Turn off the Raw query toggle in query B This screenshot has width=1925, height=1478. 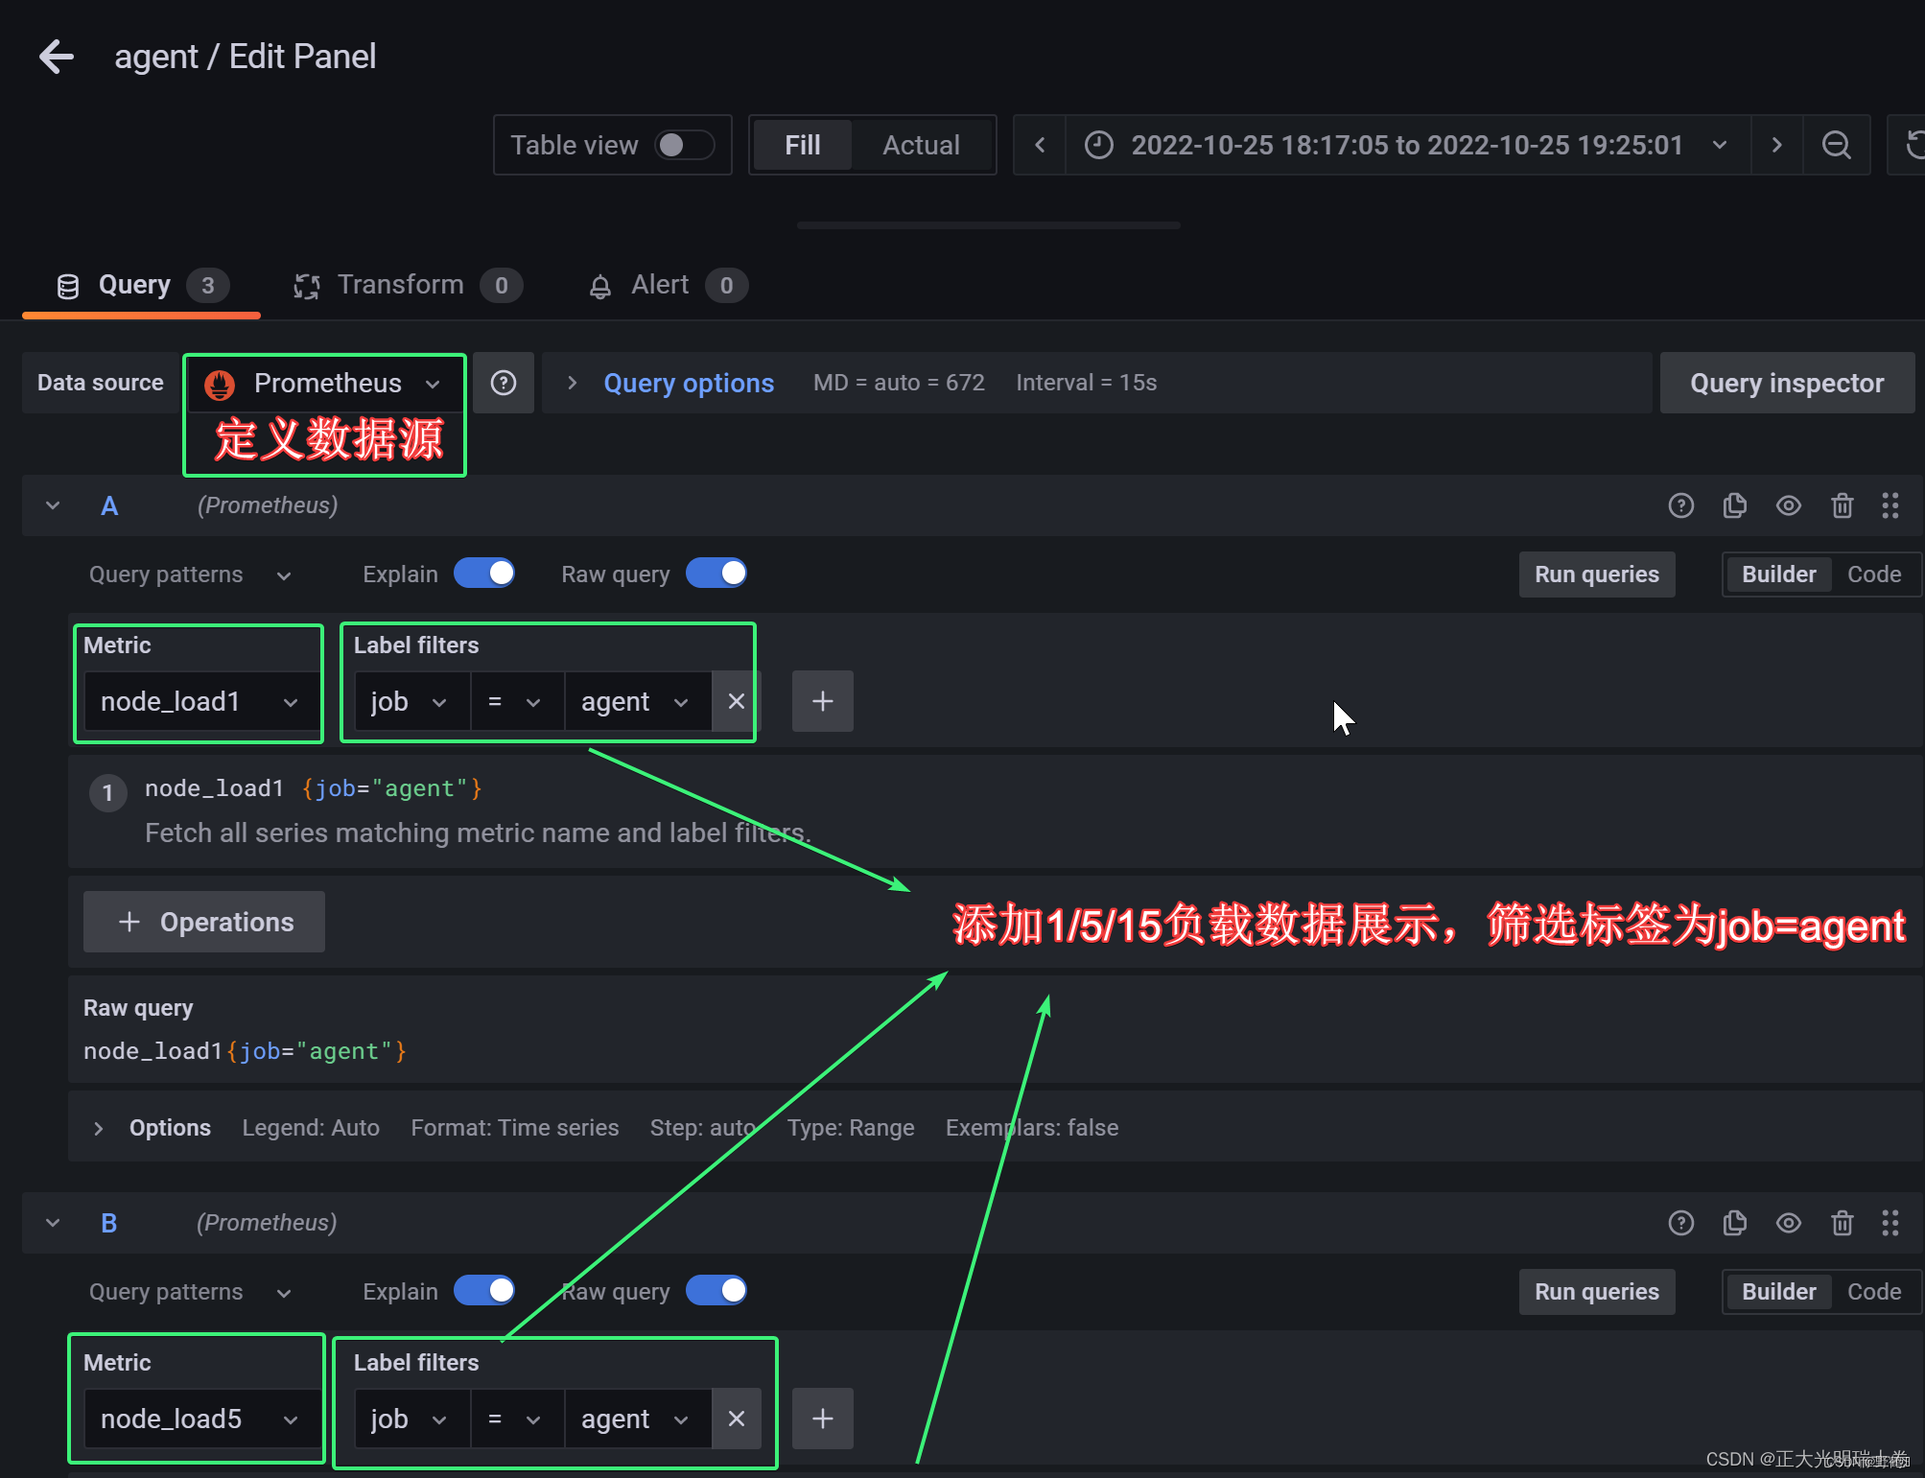coord(716,1291)
